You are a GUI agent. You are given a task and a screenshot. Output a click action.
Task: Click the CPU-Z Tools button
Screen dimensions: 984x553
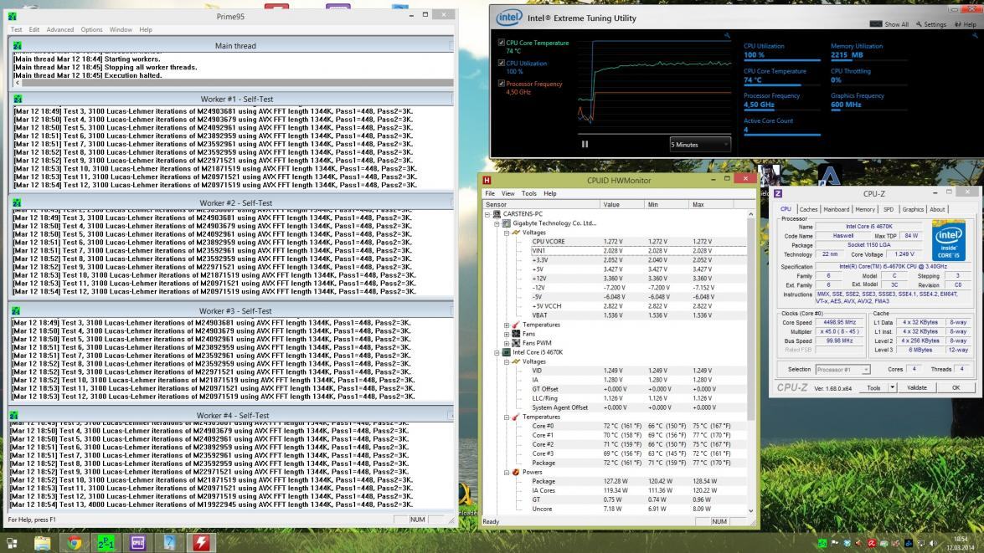(873, 387)
